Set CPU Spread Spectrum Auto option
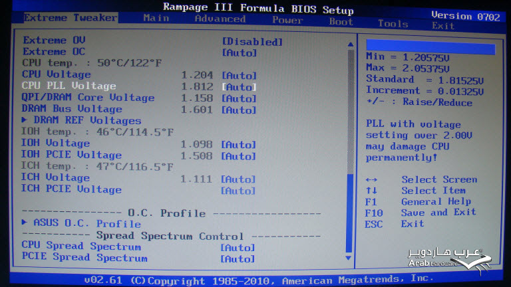Image resolution: width=511 pixels, height=287 pixels. [238, 248]
